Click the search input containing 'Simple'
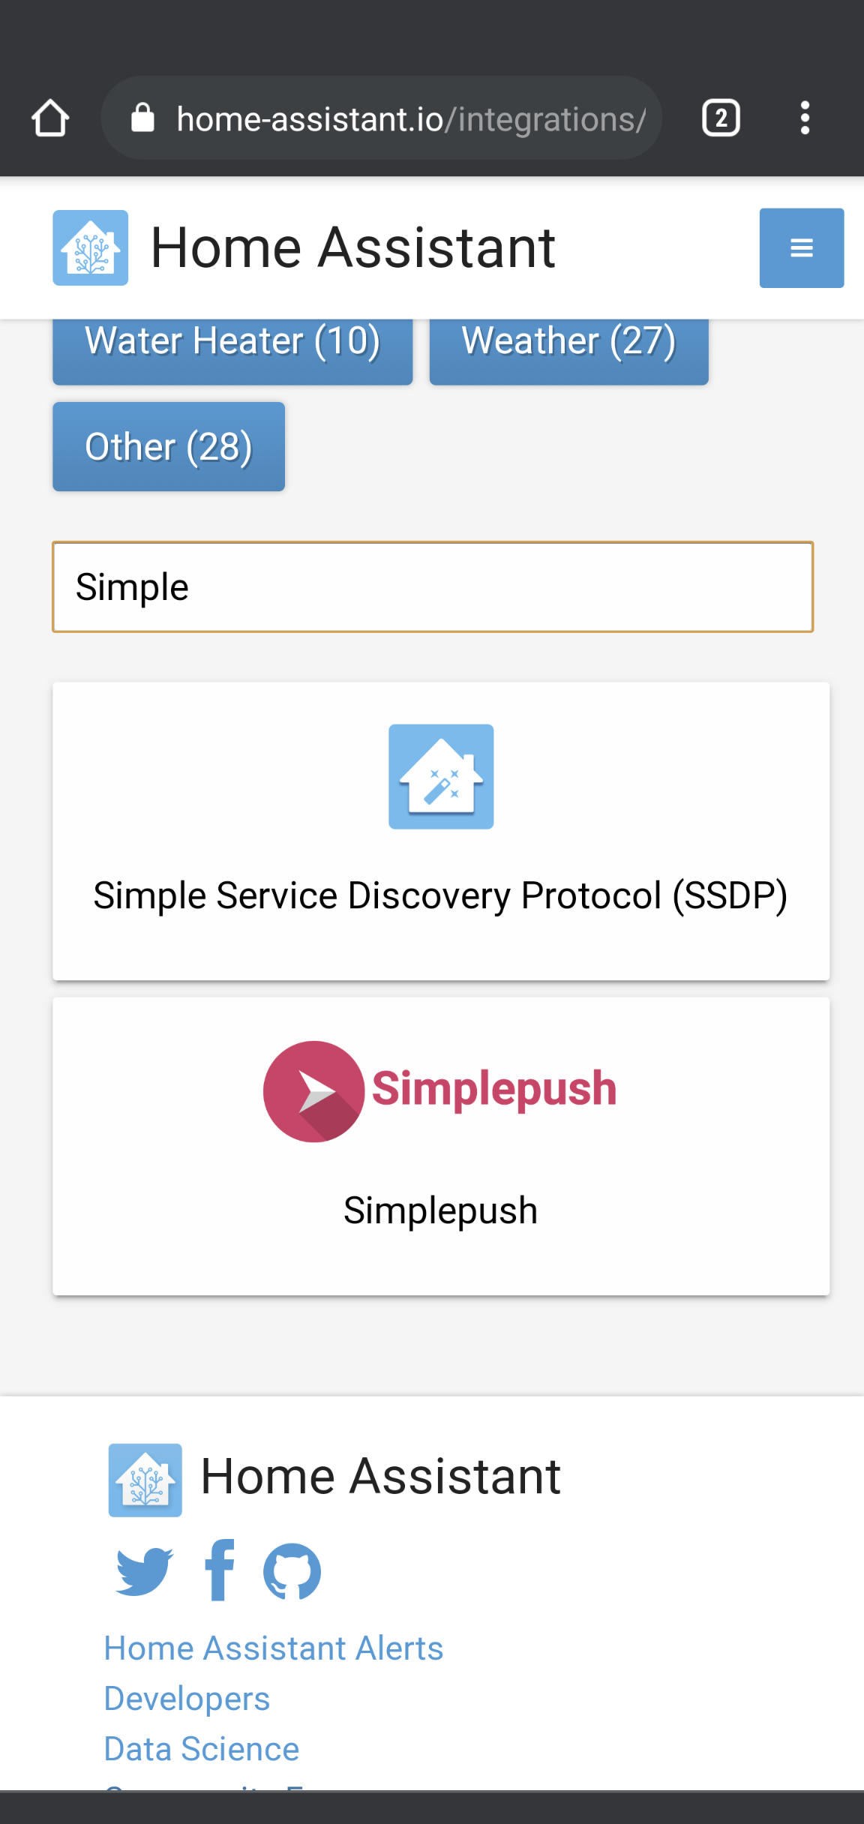Viewport: 864px width, 1824px height. tap(433, 586)
